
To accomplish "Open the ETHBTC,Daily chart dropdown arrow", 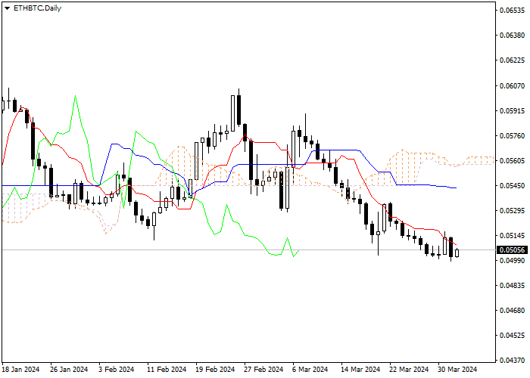I will (7, 8).
